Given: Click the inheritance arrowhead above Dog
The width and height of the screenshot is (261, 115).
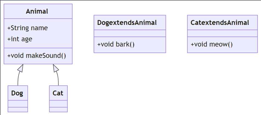Looking at the screenshot, I should tap(21, 68).
